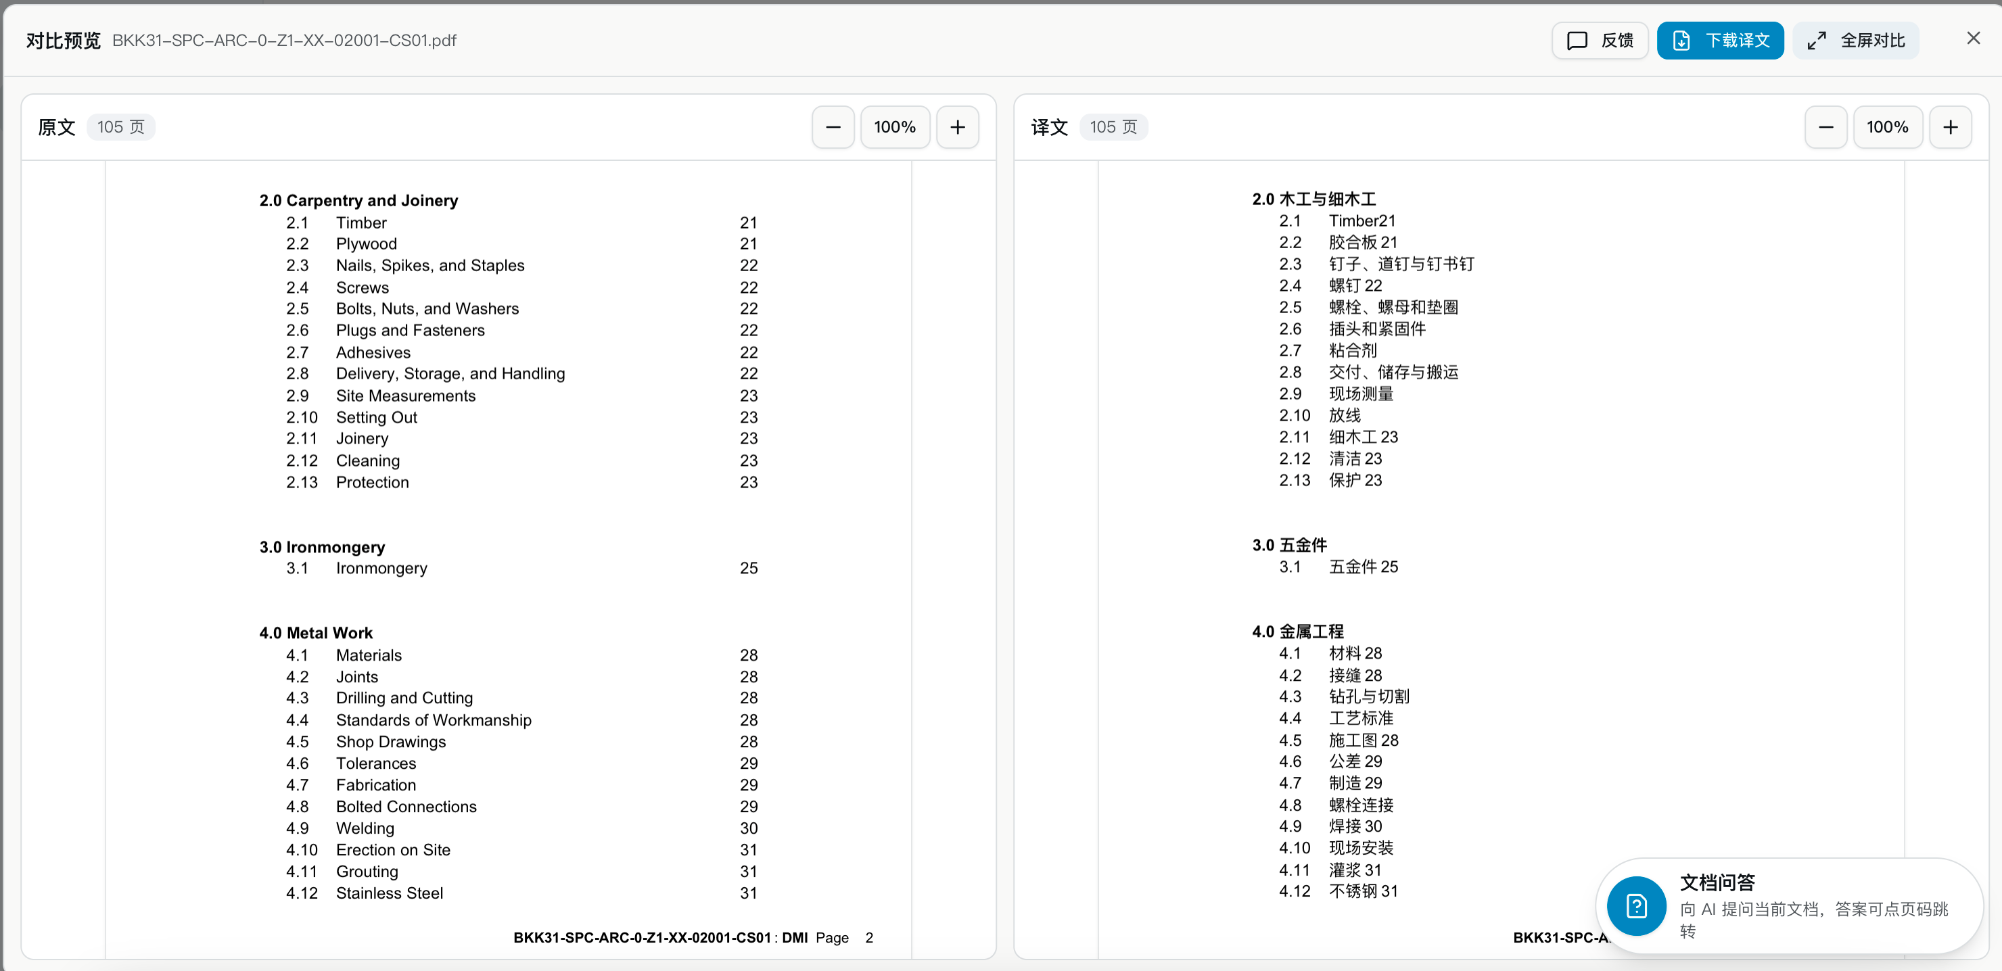This screenshot has width=2002, height=971.
Task: Close the comparison preview dialog
Action: coord(1973,38)
